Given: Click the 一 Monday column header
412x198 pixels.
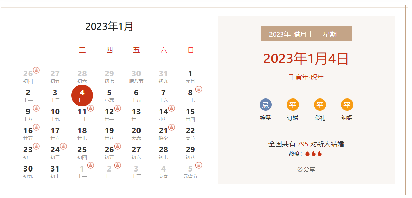Looking at the screenshot, I should click(28, 50).
